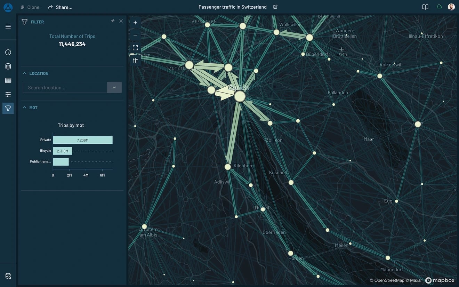Viewport: 459px width, 287px height.
Task: Open the database datasets icon
Action: [x=8, y=66]
